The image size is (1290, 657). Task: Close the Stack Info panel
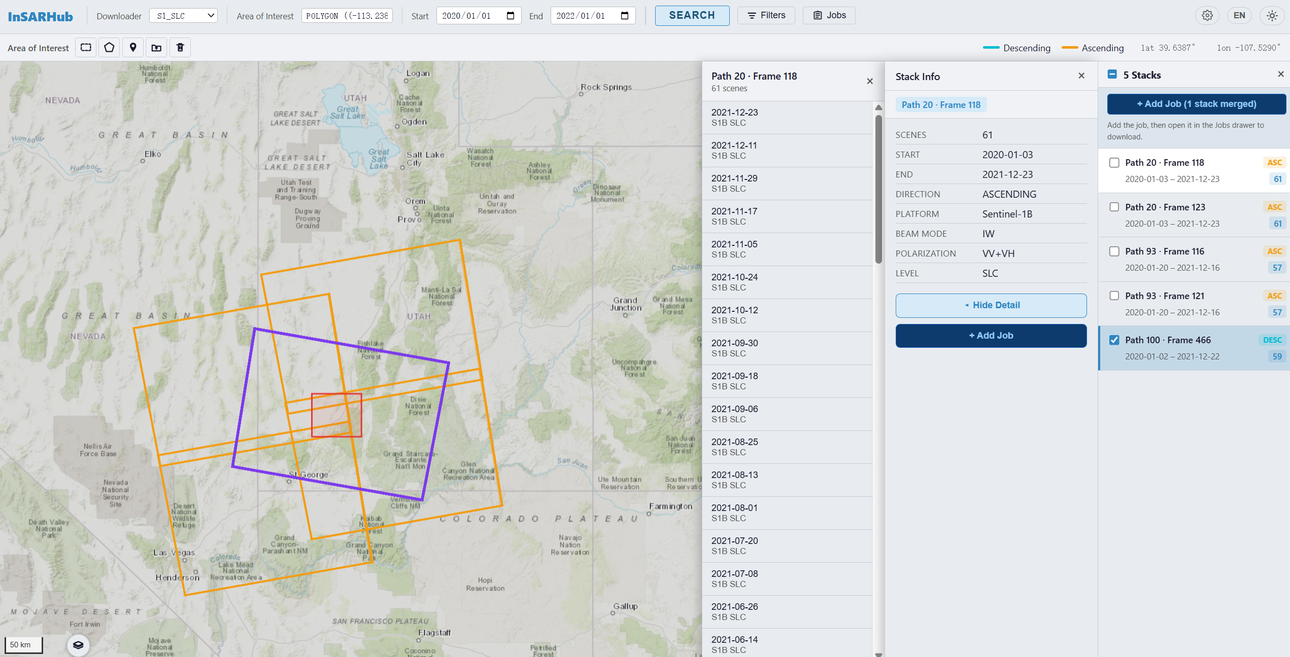coord(1081,76)
